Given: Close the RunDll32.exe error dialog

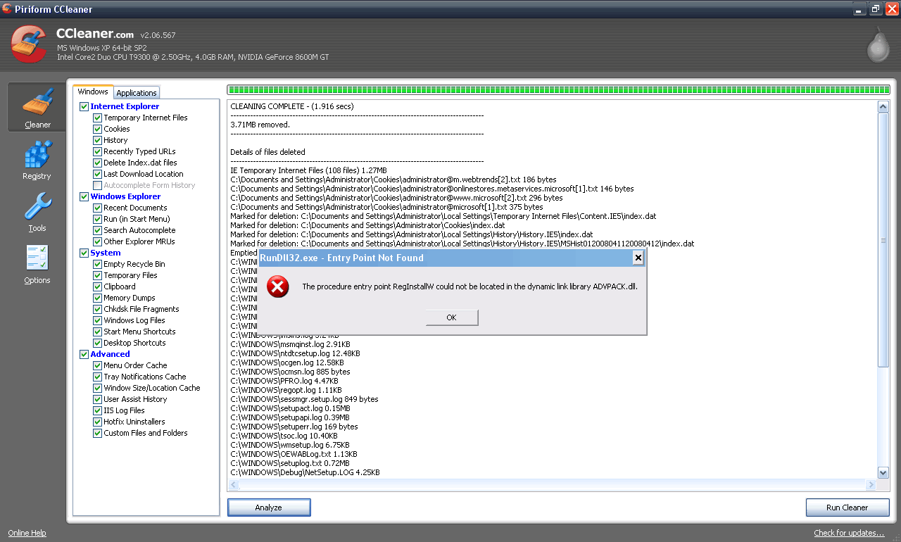Looking at the screenshot, I should [638, 258].
